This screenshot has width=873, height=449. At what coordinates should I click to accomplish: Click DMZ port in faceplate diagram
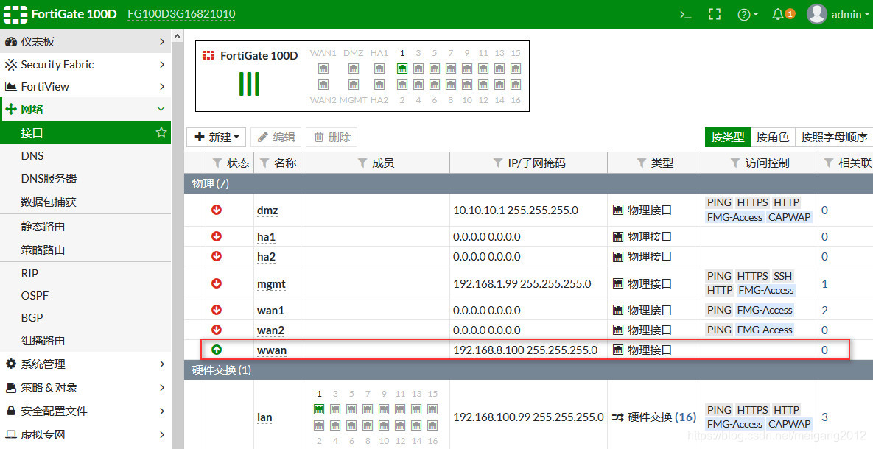point(354,68)
